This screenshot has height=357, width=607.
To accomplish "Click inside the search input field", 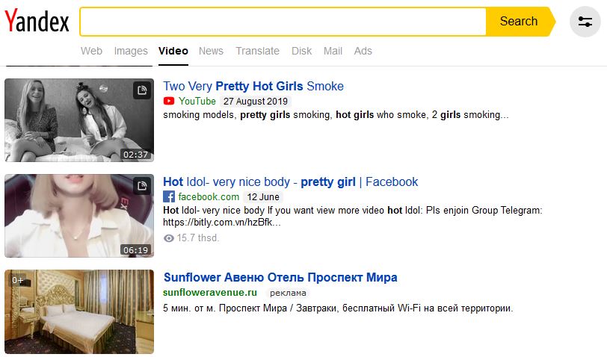I will click(283, 22).
